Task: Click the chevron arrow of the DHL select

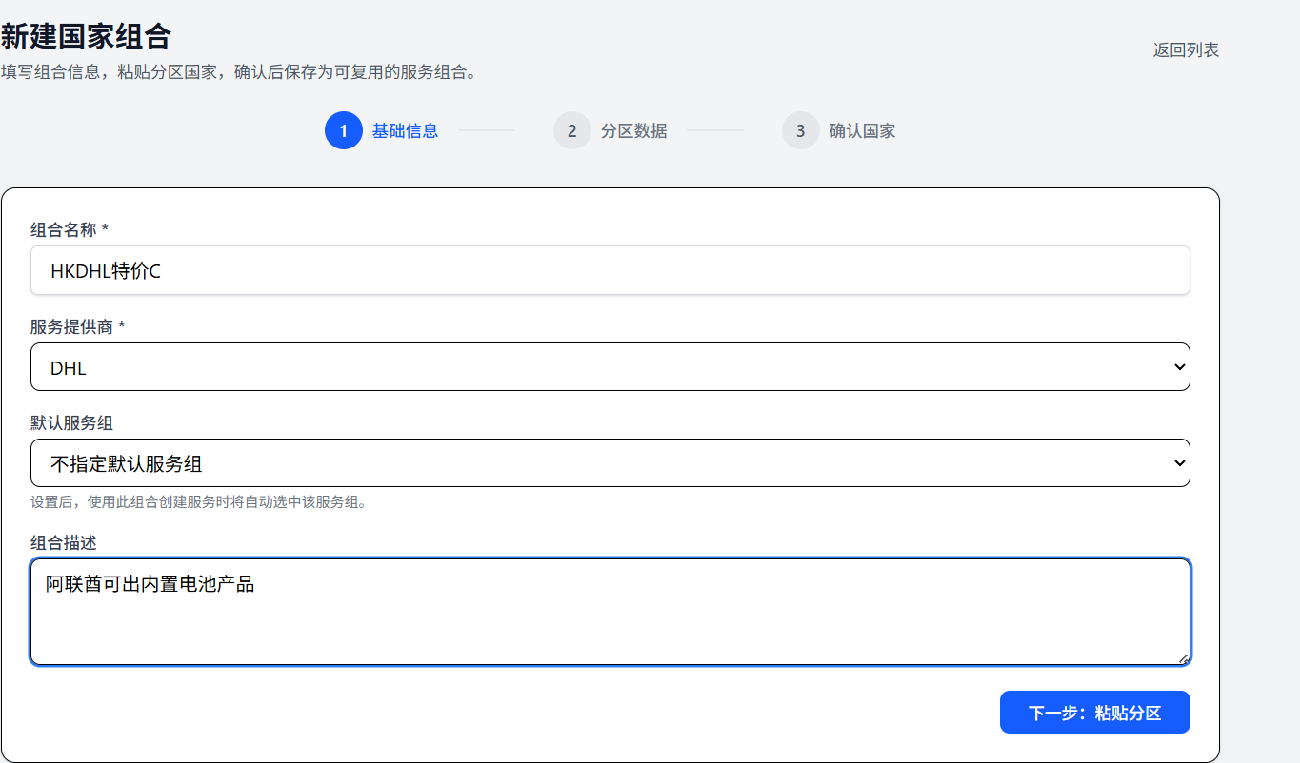Action: pos(1179,367)
